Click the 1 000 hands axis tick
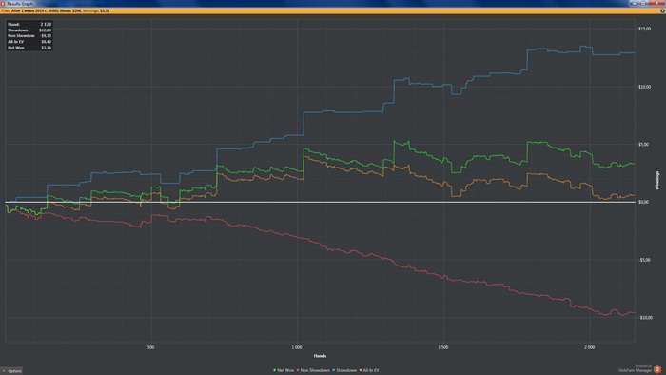This screenshot has height=375, width=666. 297,347
